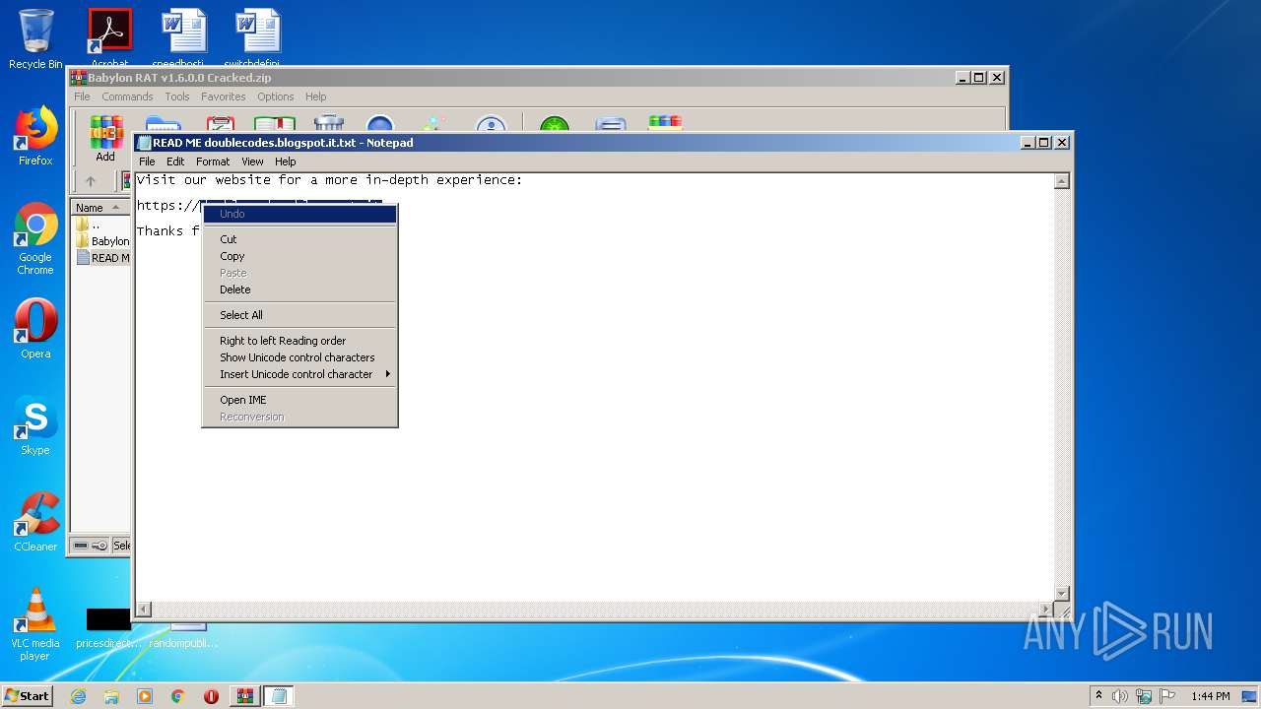Click the Start button
Viewport: 1261px width, 709px height.
click(28, 696)
